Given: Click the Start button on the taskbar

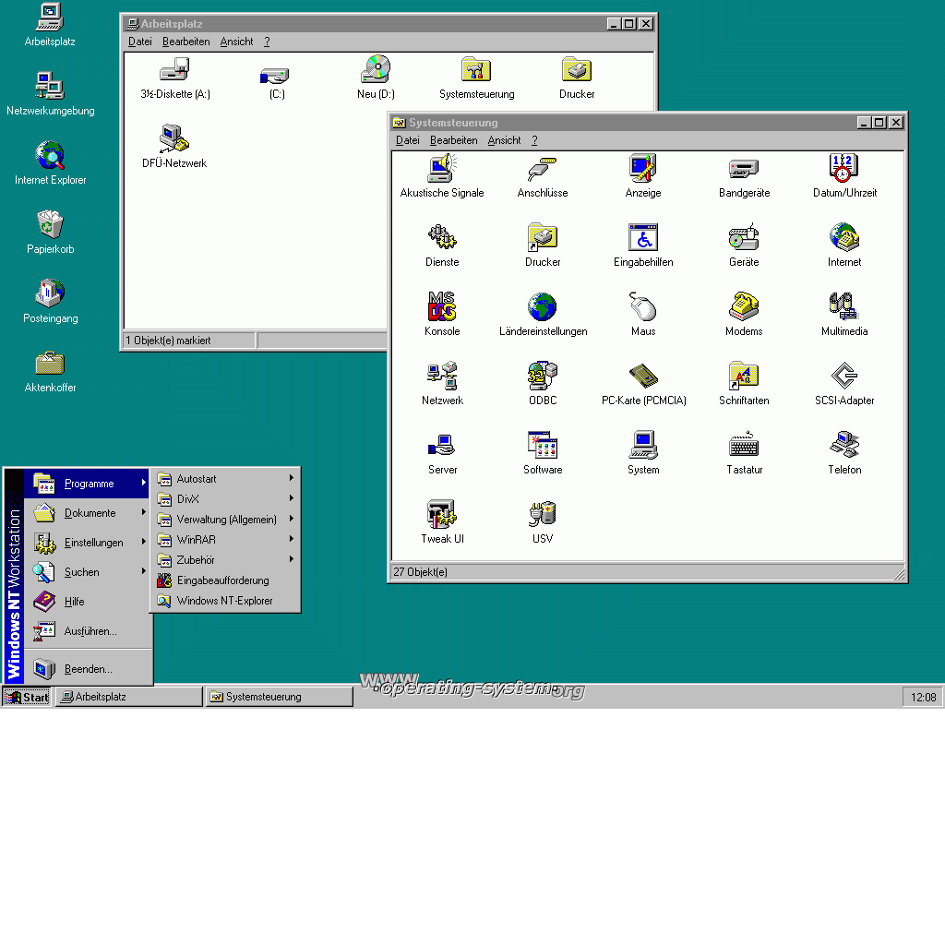Looking at the screenshot, I should [x=27, y=697].
